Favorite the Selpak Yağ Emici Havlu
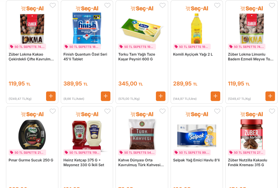The width and height of the screenshot is (278, 188). pos(217,111)
